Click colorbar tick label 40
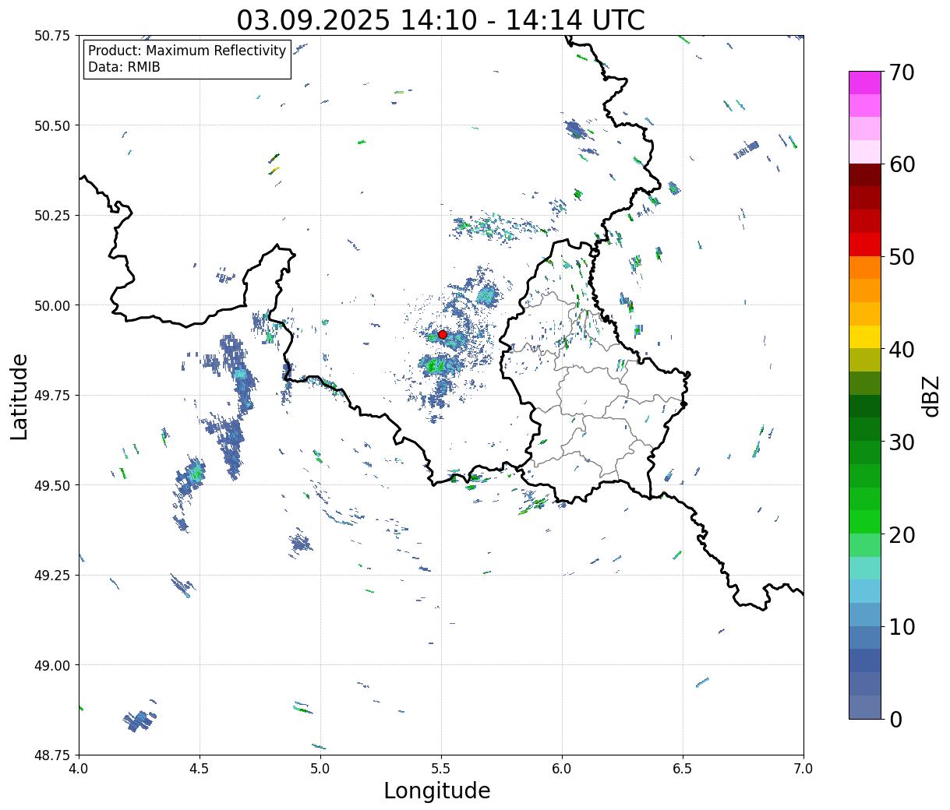950x810 pixels. [x=901, y=350]
